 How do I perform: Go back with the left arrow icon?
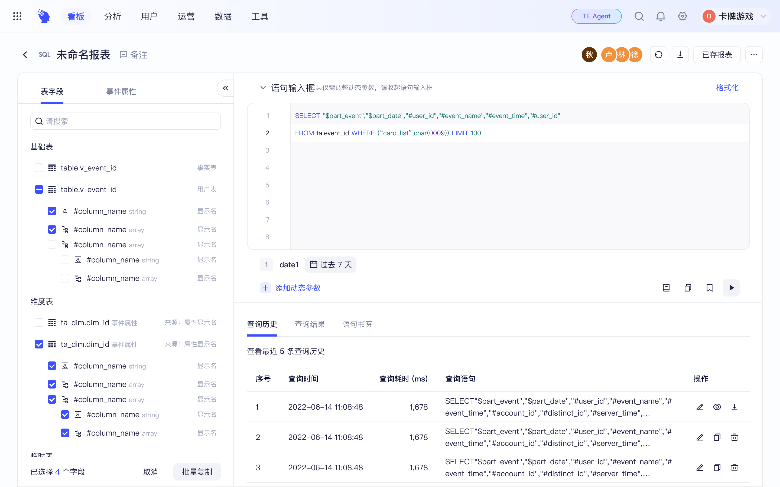(x=25, y=55)
